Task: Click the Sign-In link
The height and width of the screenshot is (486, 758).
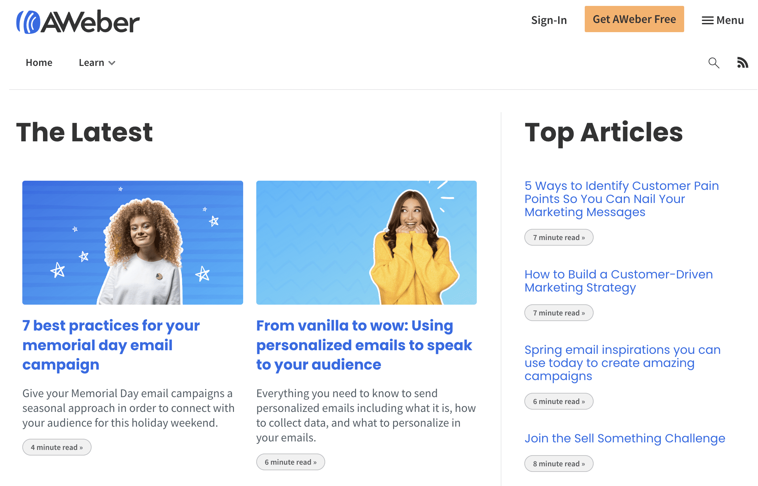Action: pyautogui.click(x=549, y=19)
